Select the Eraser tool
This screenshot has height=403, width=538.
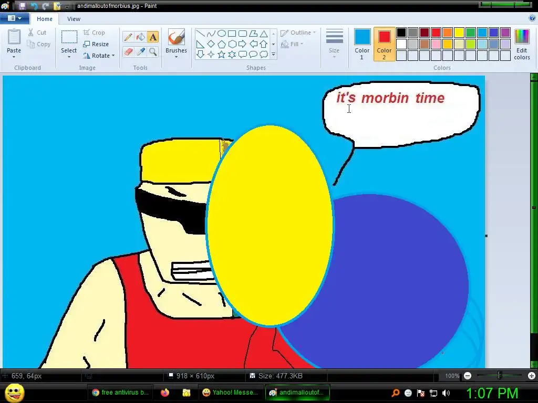pyautogui.click(x=128, y=52)
